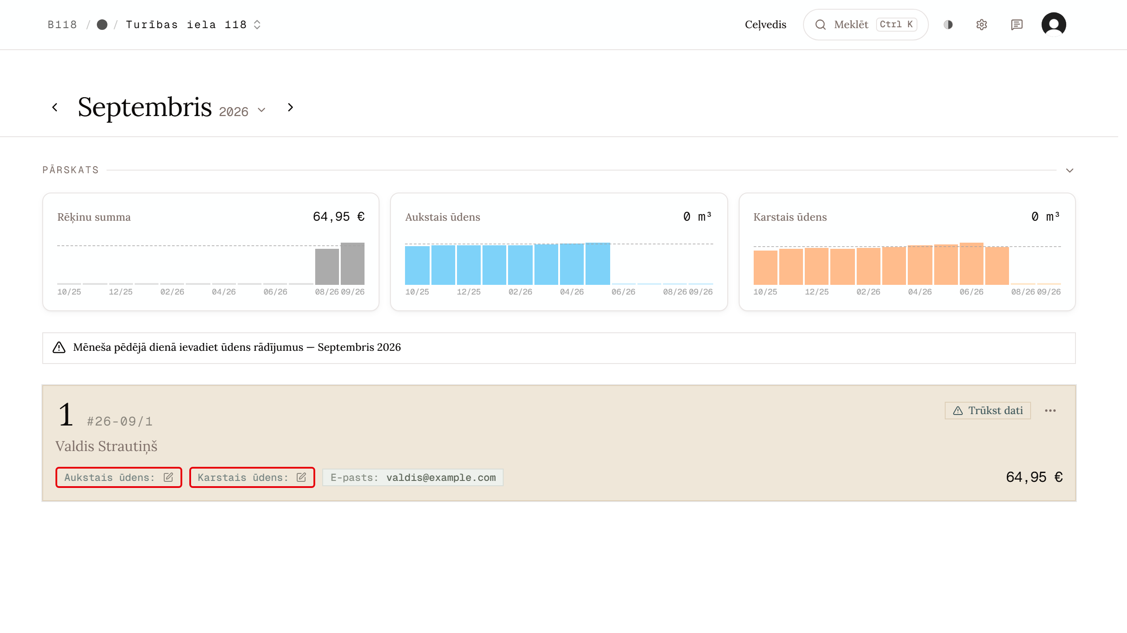Click the dark circle breadcrumb icon
Image resolution: width=1127 pixels, height=633 pixels.
[x=102, y=25]
